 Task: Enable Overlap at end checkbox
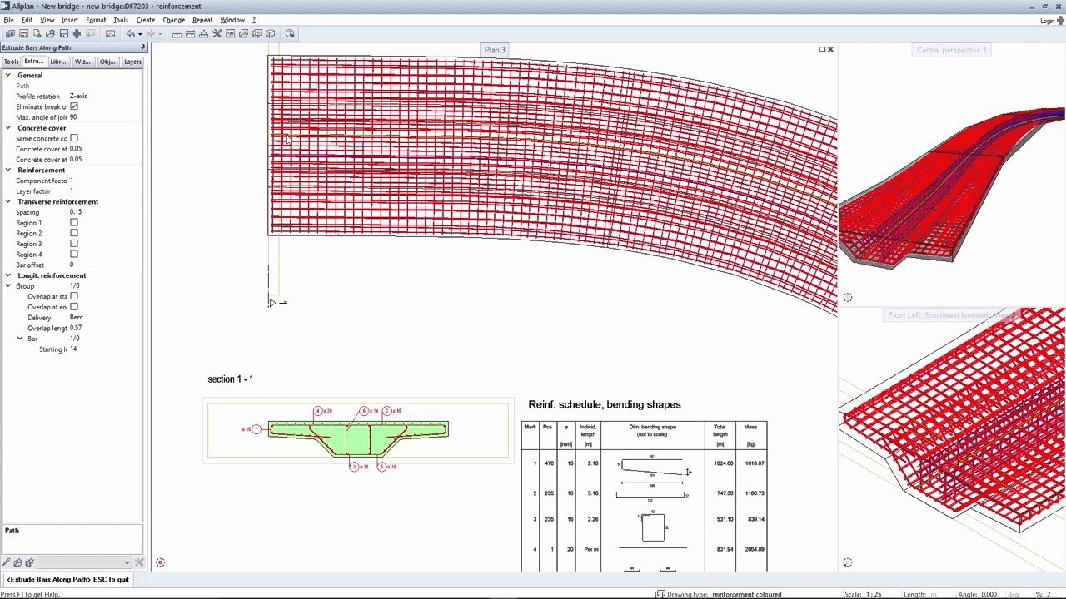[x=74, y=307]
